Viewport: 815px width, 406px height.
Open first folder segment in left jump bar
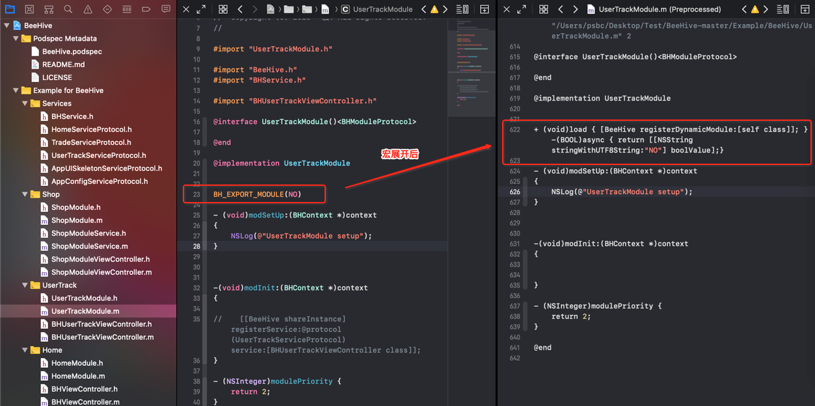(x=289, y=9)
